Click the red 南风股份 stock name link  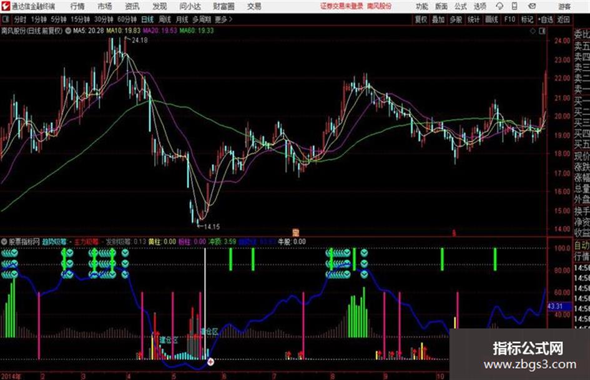(x=380, y=6)
